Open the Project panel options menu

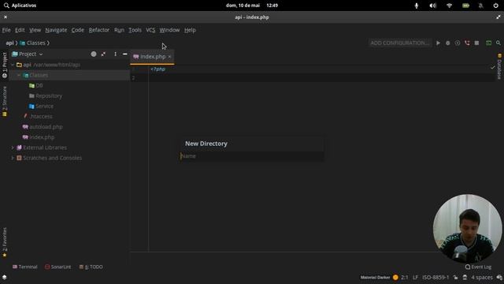tap(115, 54)
